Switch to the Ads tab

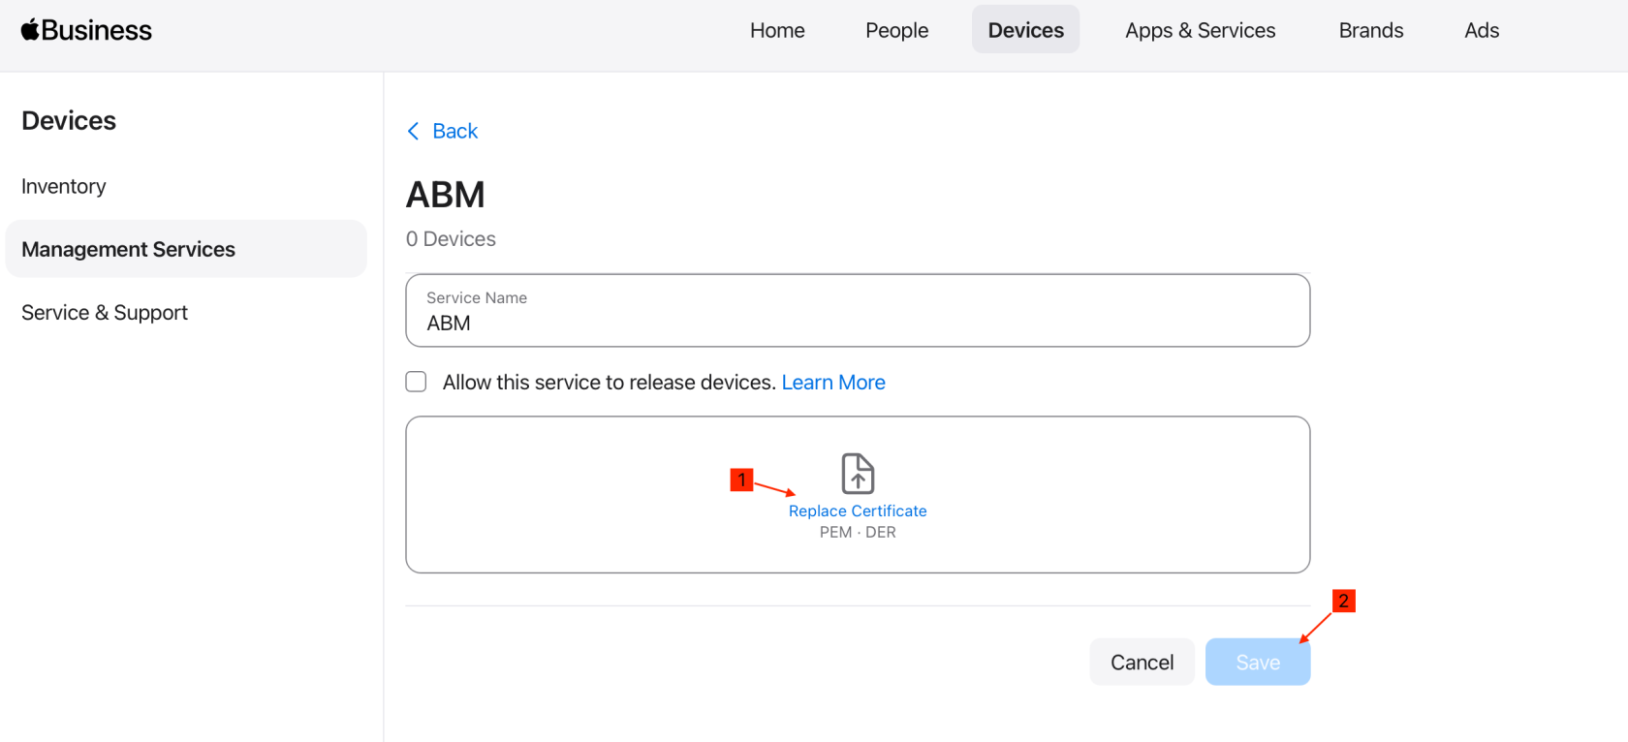[1482, 30]
